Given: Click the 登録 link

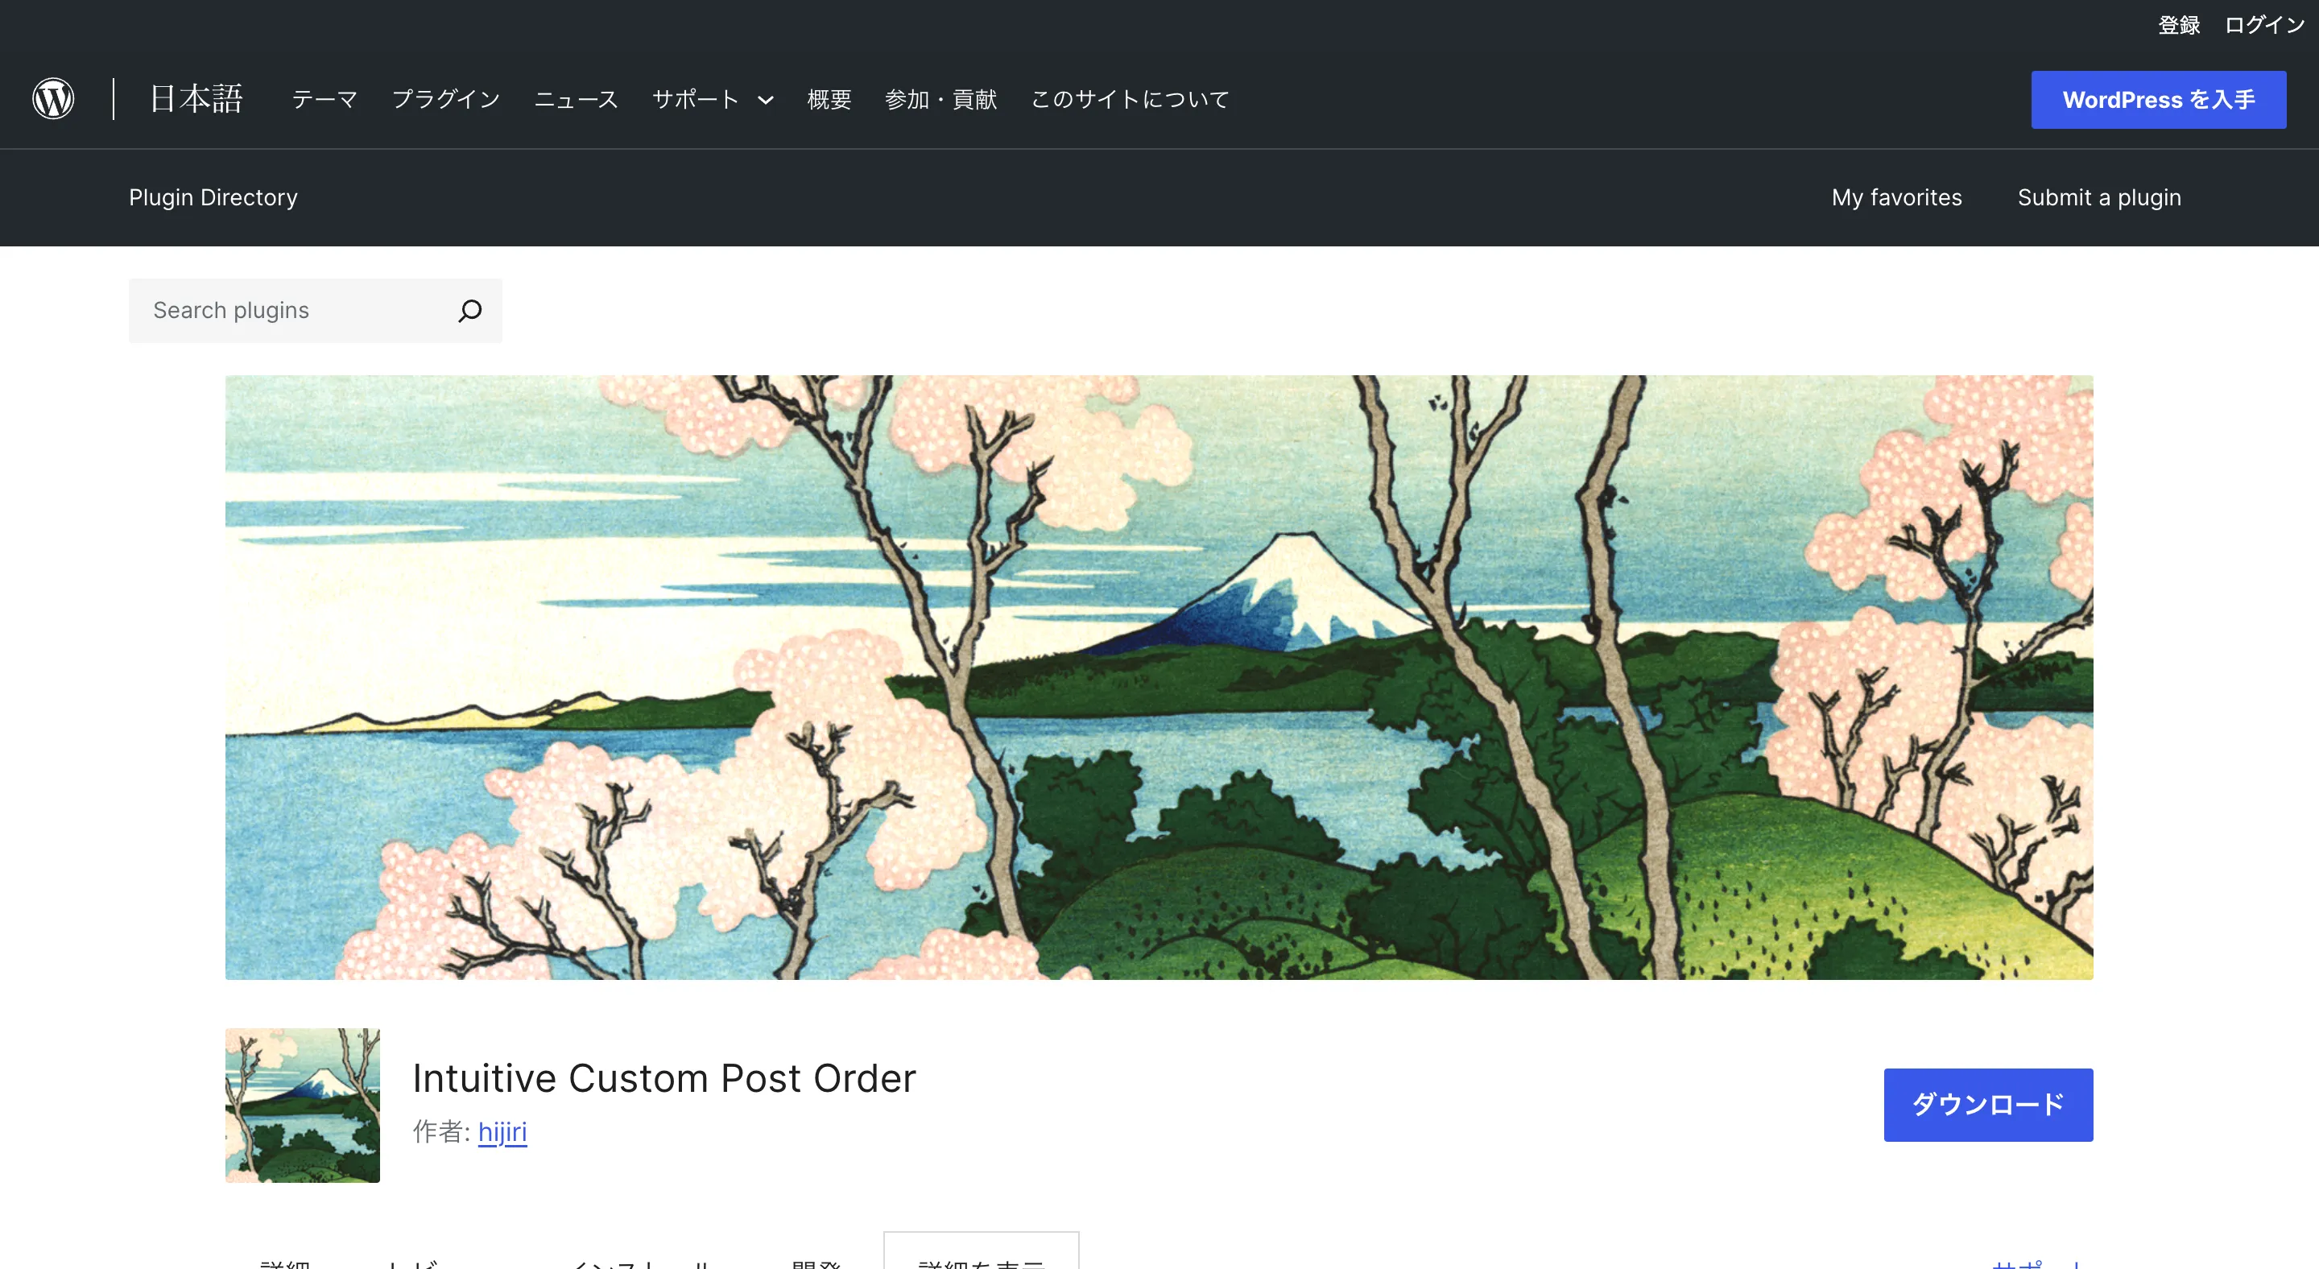Looking at the screenshot, I should 2179,25.
